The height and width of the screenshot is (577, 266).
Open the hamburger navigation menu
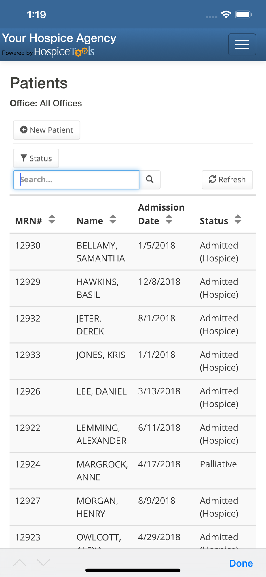242,44
